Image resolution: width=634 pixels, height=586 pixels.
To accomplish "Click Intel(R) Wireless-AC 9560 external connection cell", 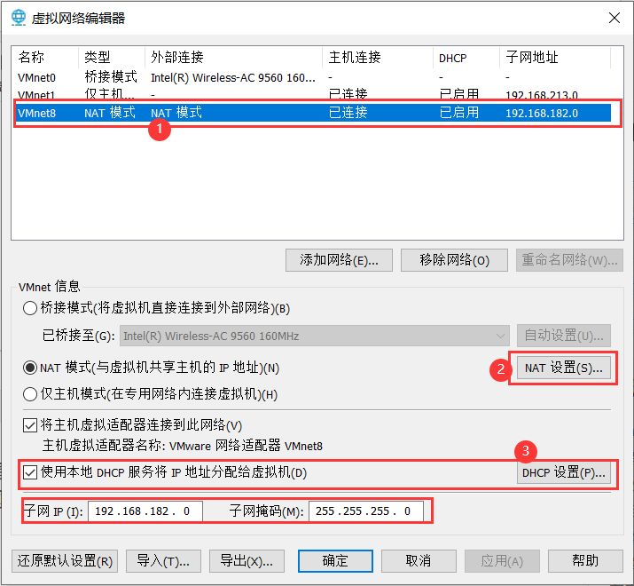I will point(233,77).
